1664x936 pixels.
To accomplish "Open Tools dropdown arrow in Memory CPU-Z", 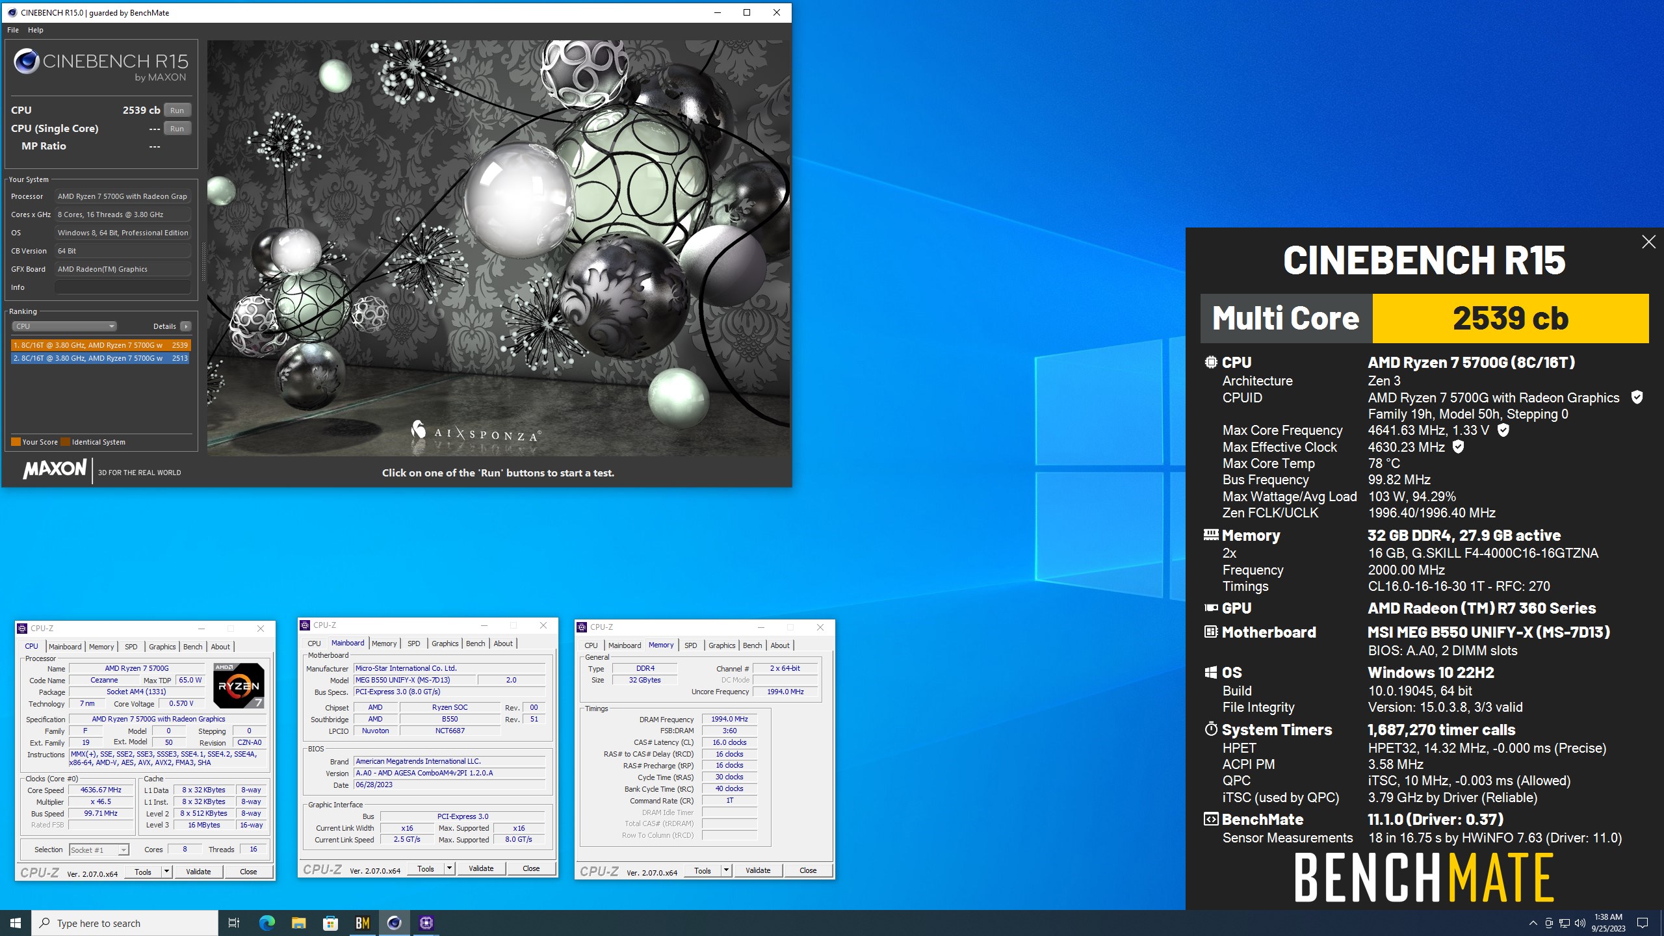I will (x=726, y=870).
